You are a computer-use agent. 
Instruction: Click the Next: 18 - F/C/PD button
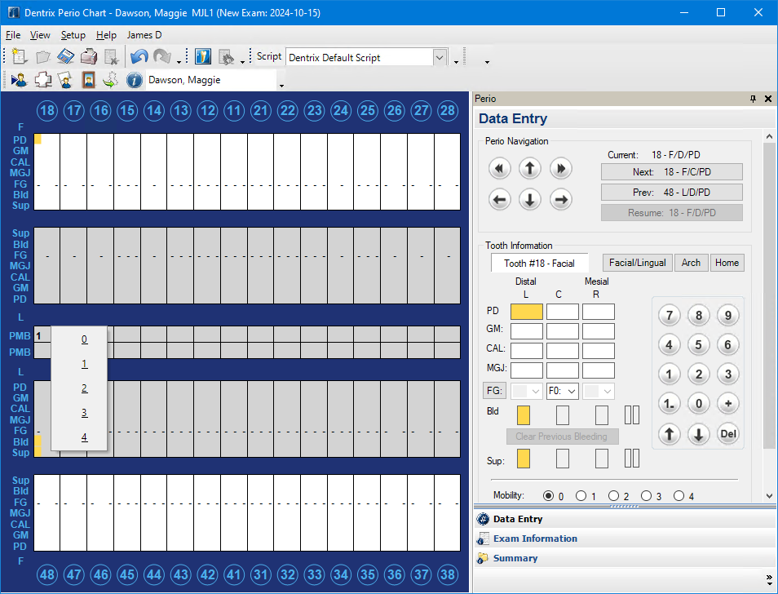[x=671, y=172]
